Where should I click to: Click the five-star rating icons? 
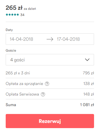click(x=12, y=15)
